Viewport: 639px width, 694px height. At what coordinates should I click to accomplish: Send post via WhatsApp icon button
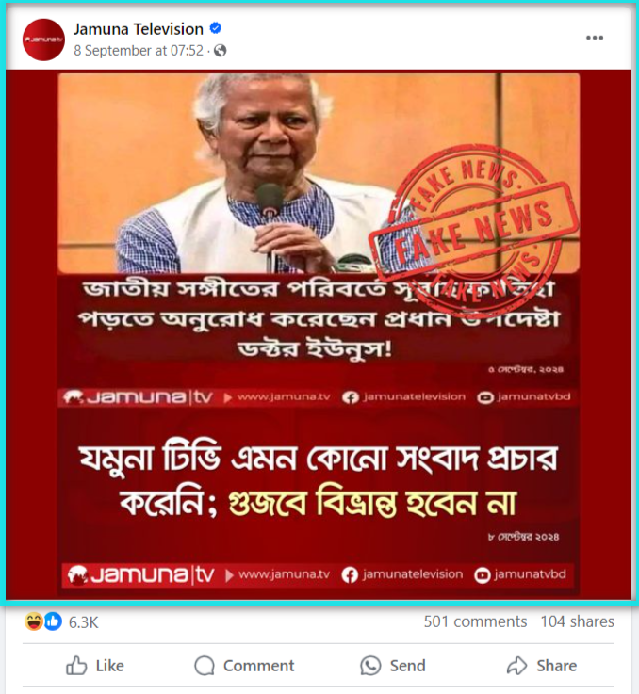pyautogui.click(x=393, y=665)
